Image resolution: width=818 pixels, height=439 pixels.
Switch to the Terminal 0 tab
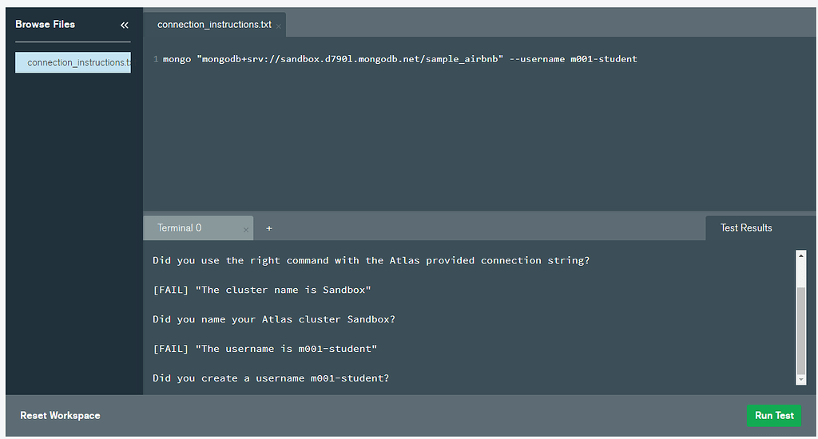[180, 228]
